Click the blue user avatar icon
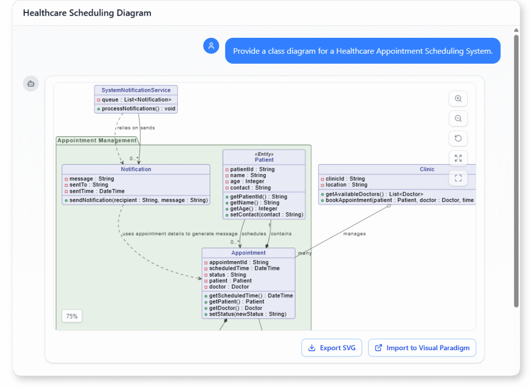This screenshot has width=531, height=388. tap(211, 46)
